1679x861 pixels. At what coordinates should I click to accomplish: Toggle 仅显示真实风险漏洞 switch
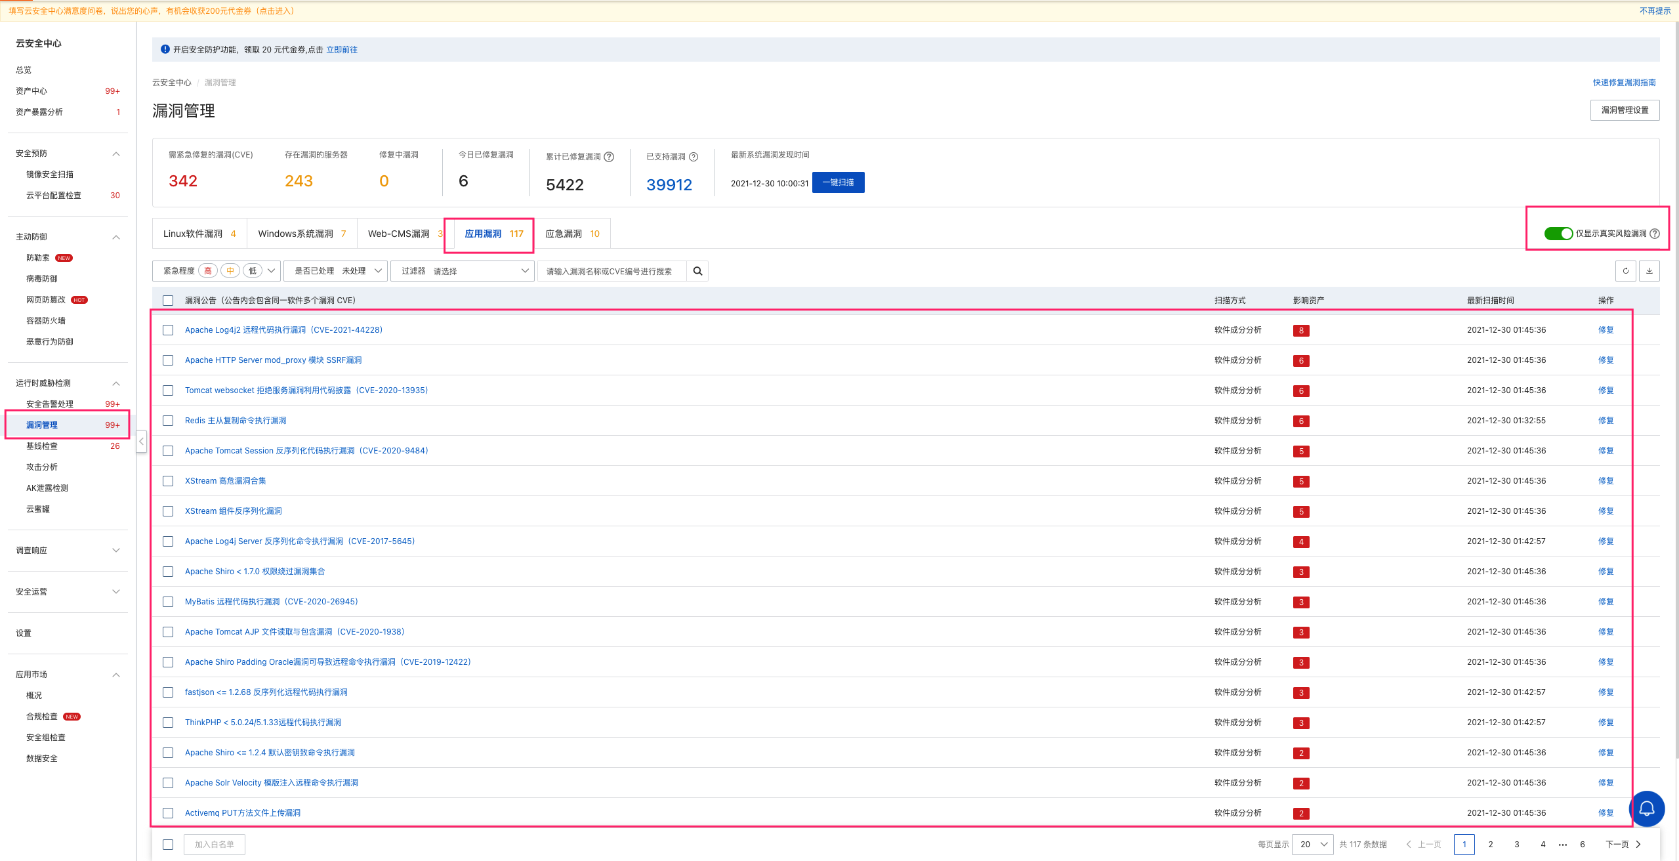point(1558,234)
